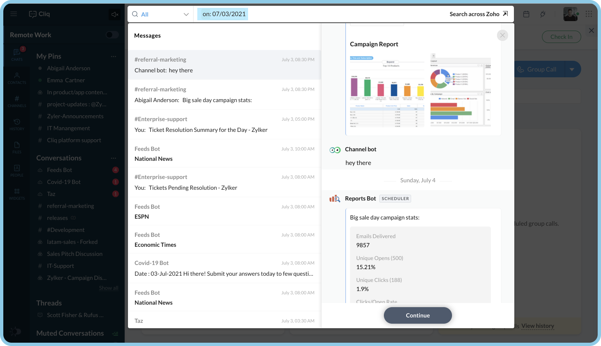The width and height of the screenshot is (601, 346).
Task: Show all conversations in sidebar
Action: 109,288
